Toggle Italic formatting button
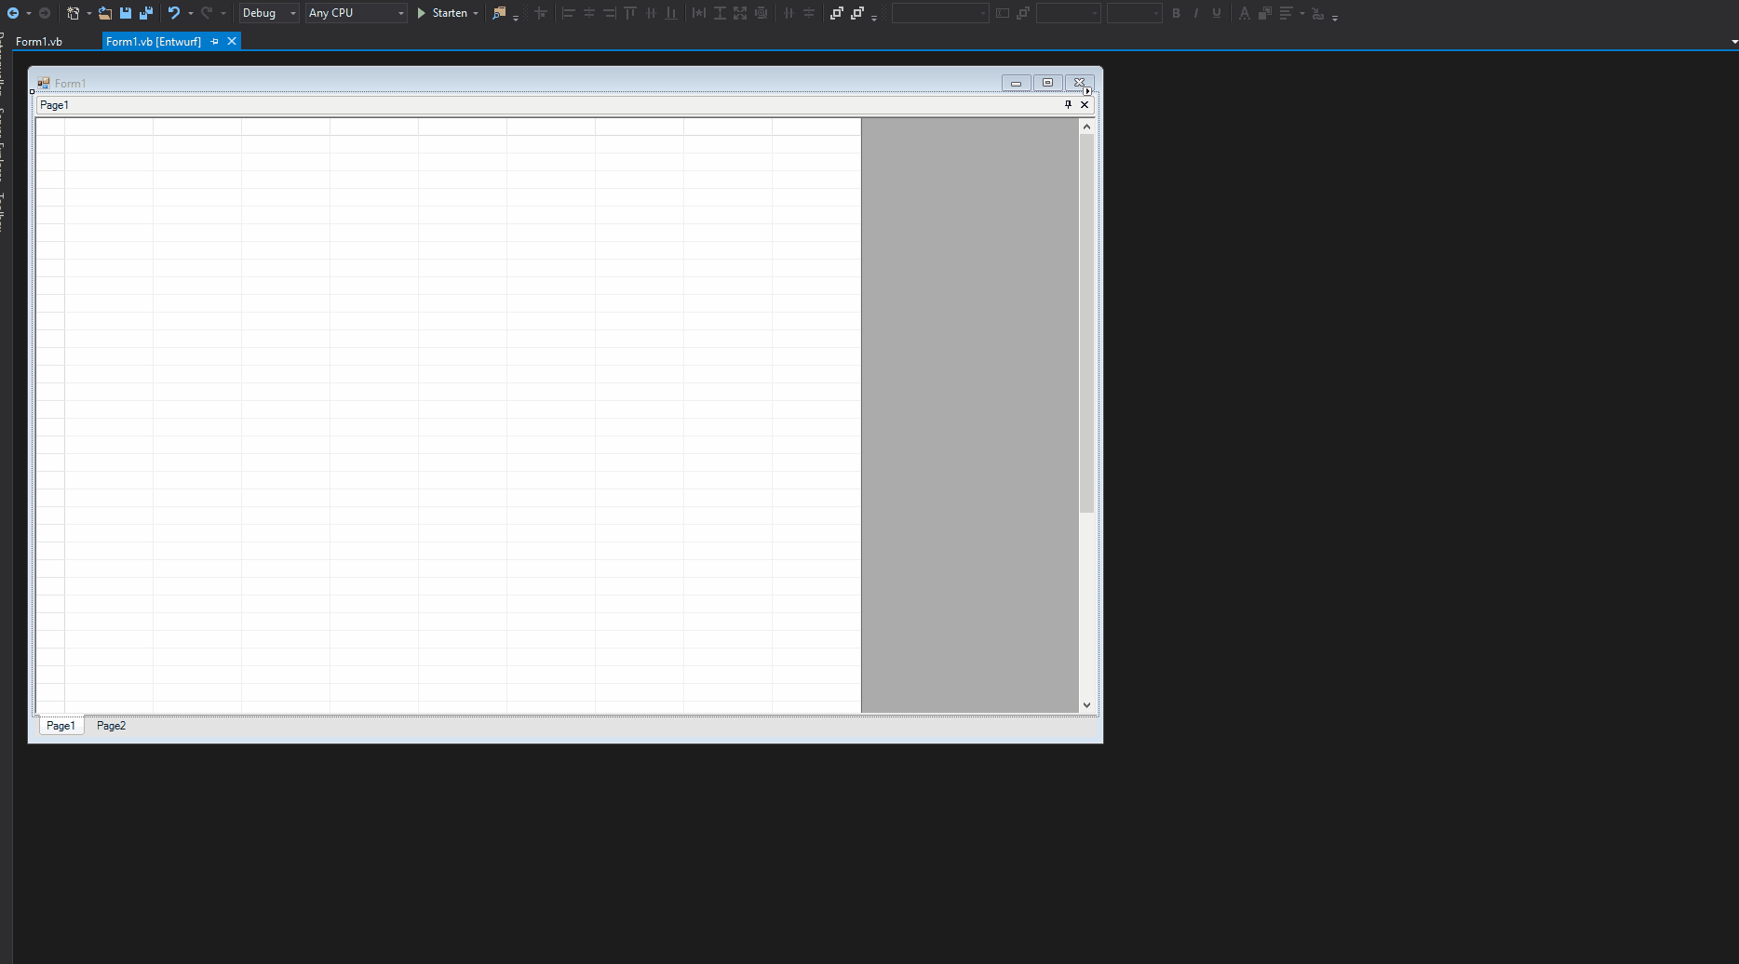The image size is (1739, 964). tap(1196, 13)
